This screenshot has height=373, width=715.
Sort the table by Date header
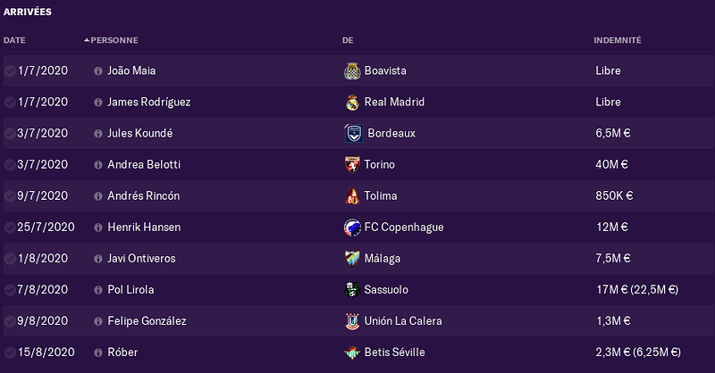pos(14,40)
